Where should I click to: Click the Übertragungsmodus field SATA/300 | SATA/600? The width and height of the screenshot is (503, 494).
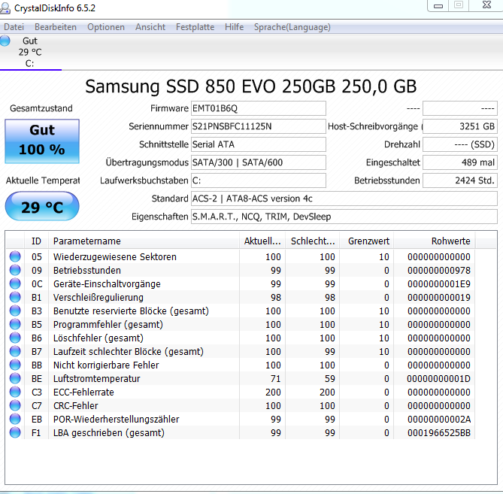click(258, 162)
